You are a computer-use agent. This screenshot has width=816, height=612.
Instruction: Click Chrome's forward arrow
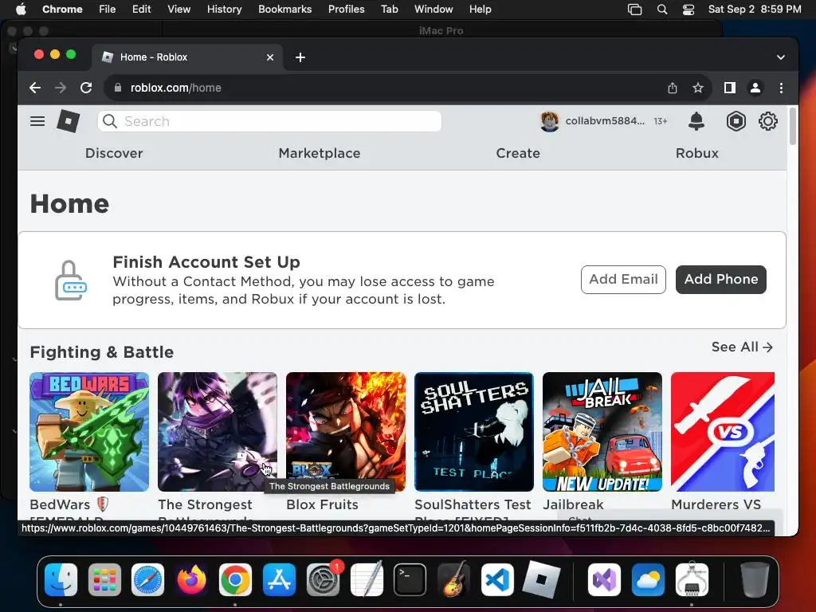(x=61, y=88)
